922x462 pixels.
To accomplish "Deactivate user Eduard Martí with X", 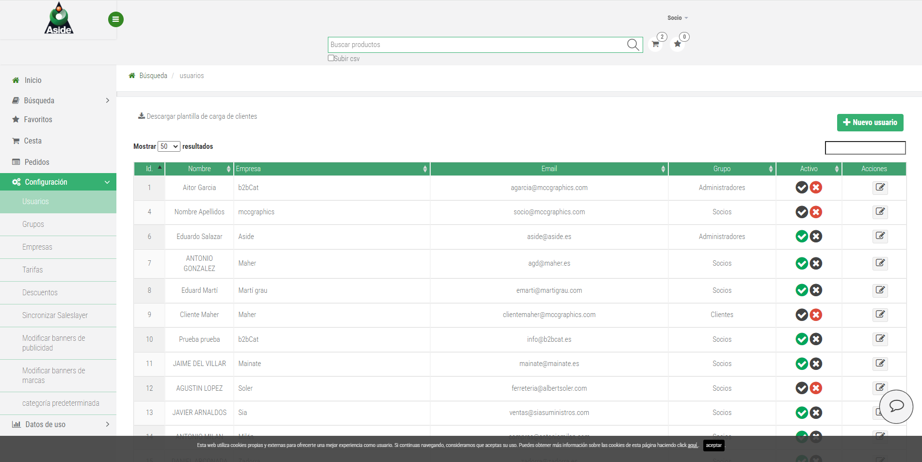I will tap(816, 290).
